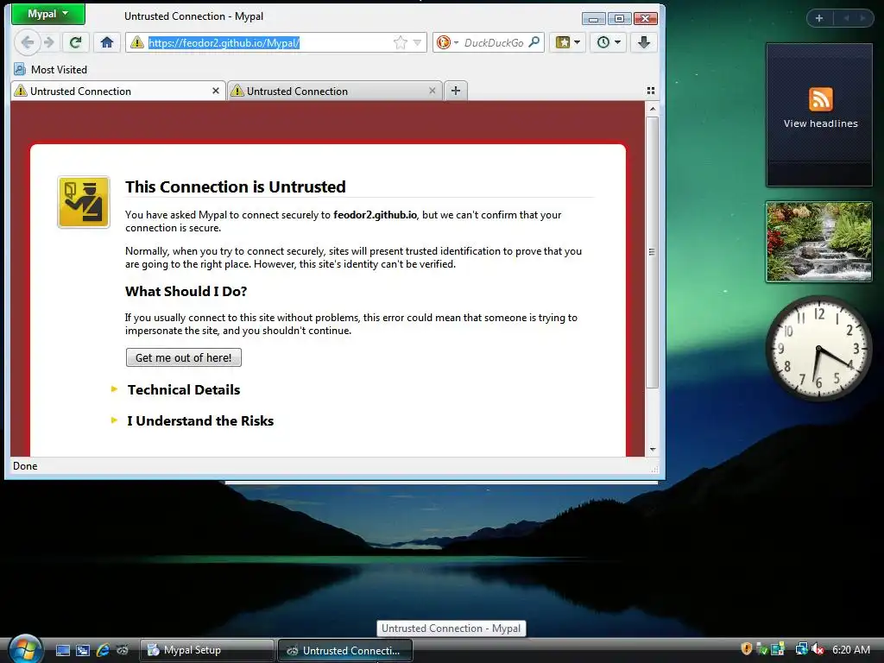Open the RSS View headlines gadget
884x663 pixels.
point(819,115)
